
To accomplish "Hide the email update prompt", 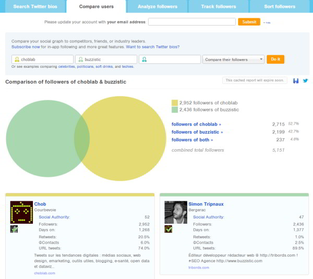I will (x=267, y=22).
